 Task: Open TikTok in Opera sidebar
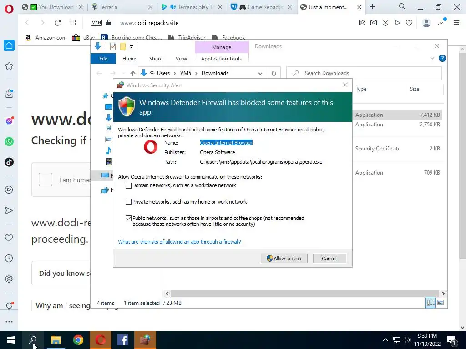(x=9, y=162)
